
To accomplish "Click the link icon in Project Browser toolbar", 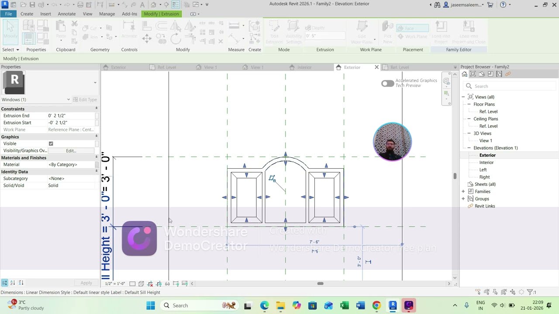I will click(508, 74).
